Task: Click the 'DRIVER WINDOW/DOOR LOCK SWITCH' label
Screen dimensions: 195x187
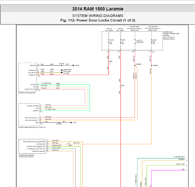Action: click(x=32, y=127)
